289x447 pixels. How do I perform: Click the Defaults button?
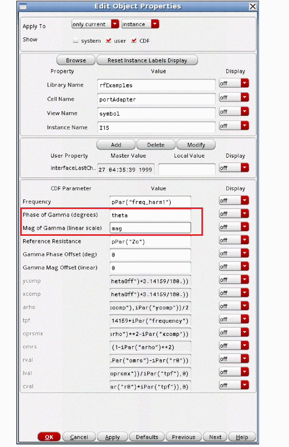point(147,437)
